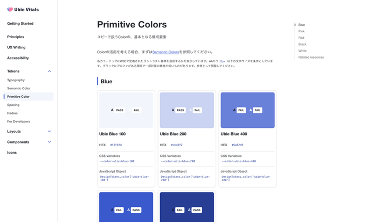Click the Ubie Blue 200 card title

coord(173,134)
